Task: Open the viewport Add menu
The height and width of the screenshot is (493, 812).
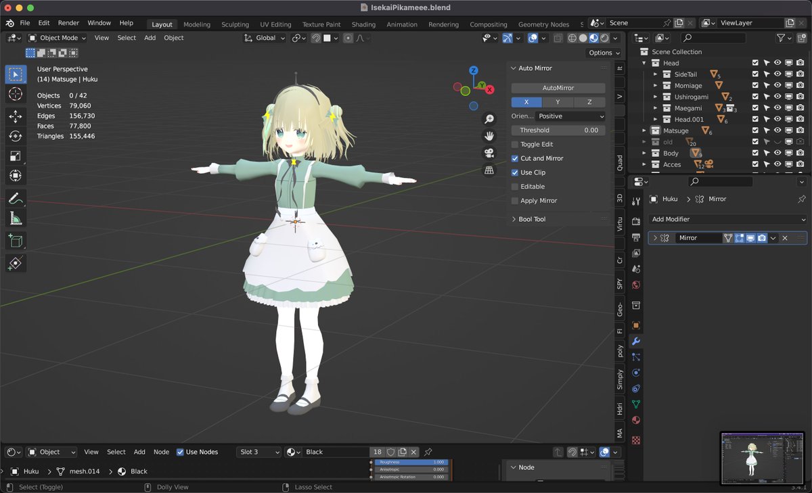Action: (x=150, y=38)
